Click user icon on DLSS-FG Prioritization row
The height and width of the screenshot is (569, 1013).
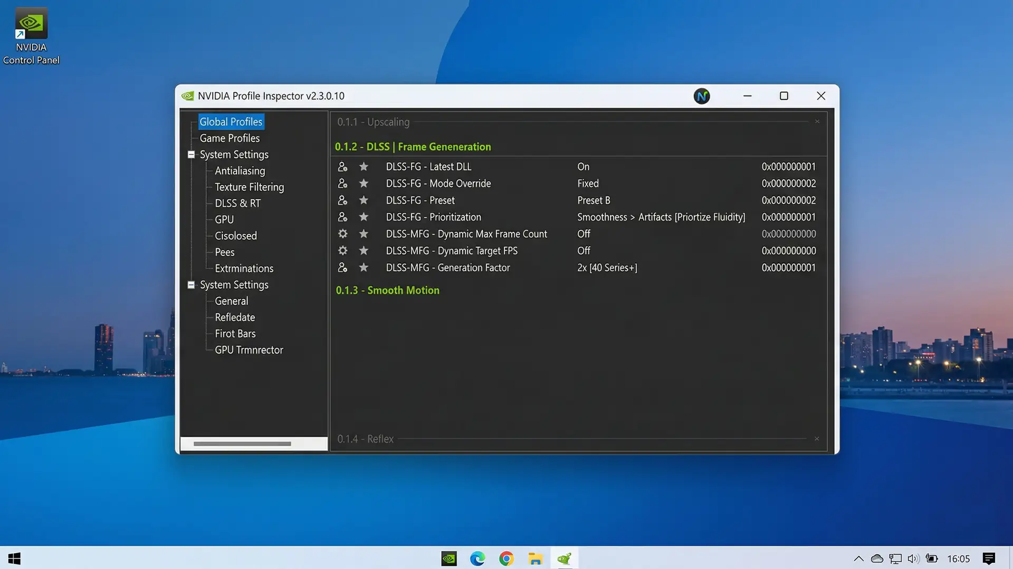coord(342,217)
